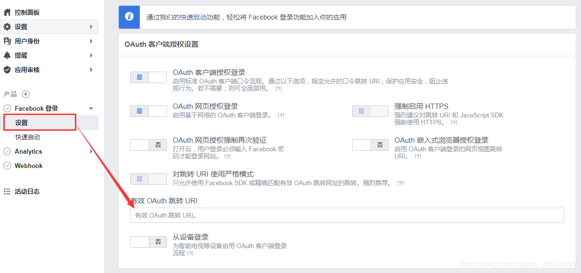Open Analytics product
The height and width of the screenshot is (273, 581).
coord(29,151)
